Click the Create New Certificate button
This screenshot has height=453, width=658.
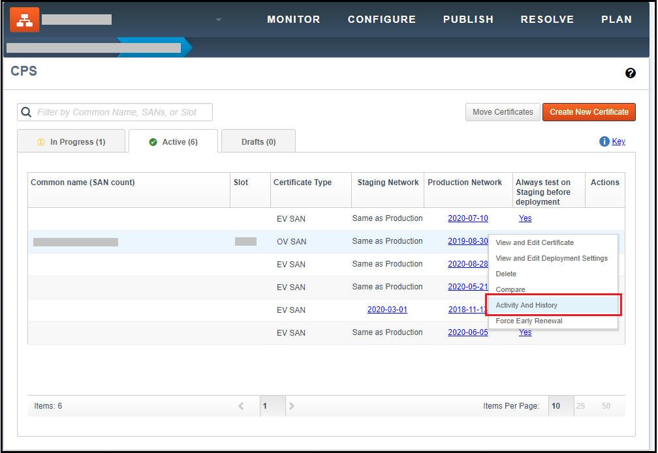click(588, 112)
